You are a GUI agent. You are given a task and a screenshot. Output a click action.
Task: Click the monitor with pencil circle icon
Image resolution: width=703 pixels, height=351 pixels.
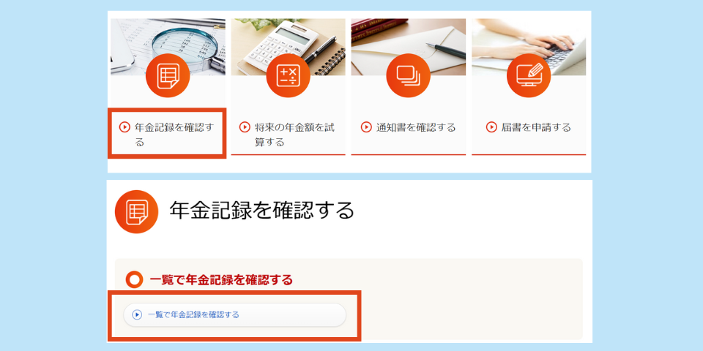(529, 75)
